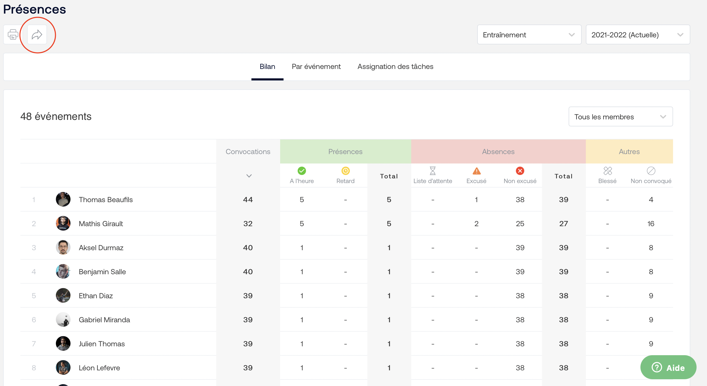Click the Aksel Durmaz name
The width and height of the screenshot is (707, 386).
[x=101, y=248]
